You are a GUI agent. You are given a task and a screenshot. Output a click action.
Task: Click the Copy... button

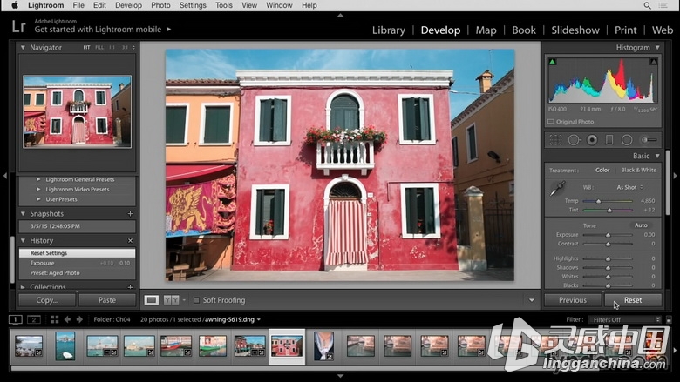47,300
